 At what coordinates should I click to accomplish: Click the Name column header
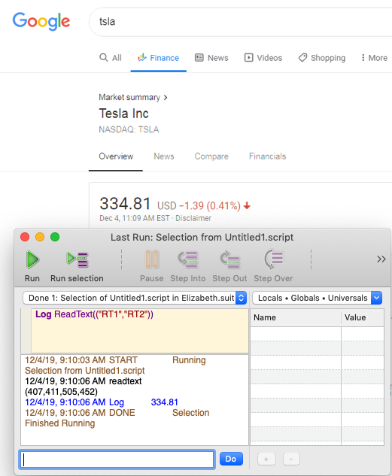pos(296,317)
